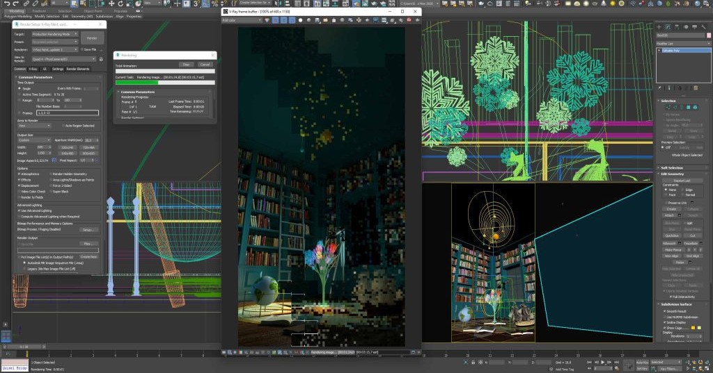This screenshot has width=713, height=373.
Task: Open the Utilities wrench panel tab
Action: click(703, 27)
